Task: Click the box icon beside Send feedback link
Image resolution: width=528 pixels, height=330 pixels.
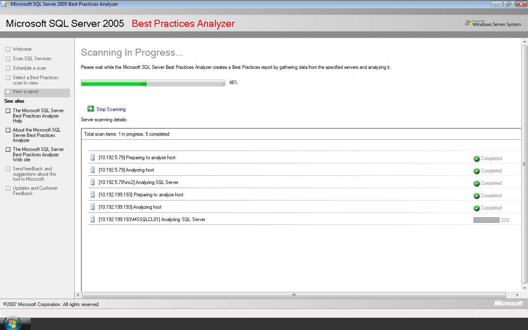Action: point(8,169)
